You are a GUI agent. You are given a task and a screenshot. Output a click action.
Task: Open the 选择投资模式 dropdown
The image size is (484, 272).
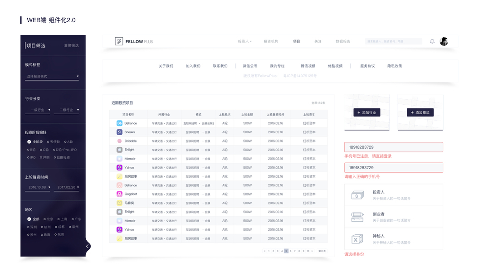(52, 76)
